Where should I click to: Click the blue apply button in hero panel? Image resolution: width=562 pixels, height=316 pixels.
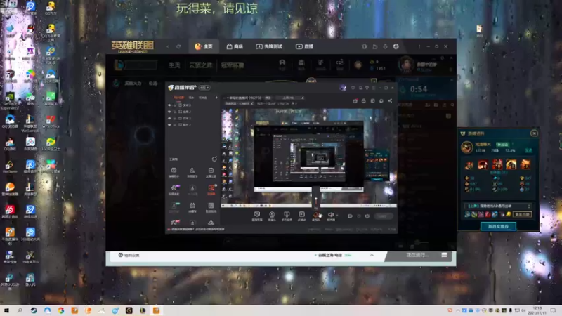pyautogui.click(x=498, y=226)
